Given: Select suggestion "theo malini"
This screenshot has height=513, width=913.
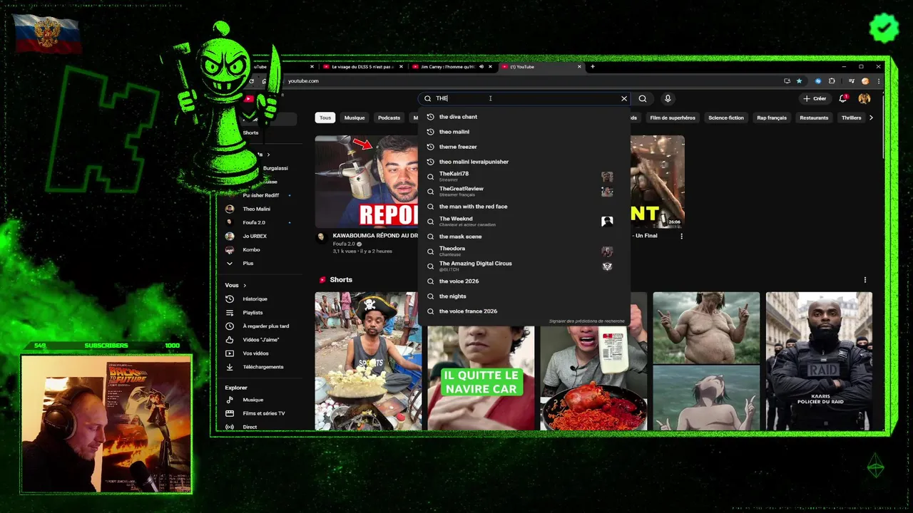Looking at the screenshot, I should coord(524,132).
